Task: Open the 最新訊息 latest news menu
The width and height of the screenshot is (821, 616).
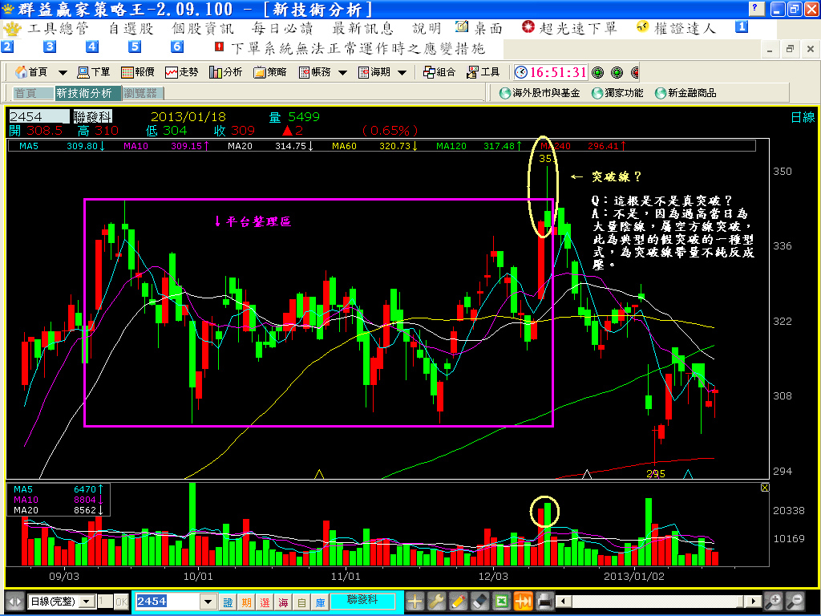Action: [362, 28]
